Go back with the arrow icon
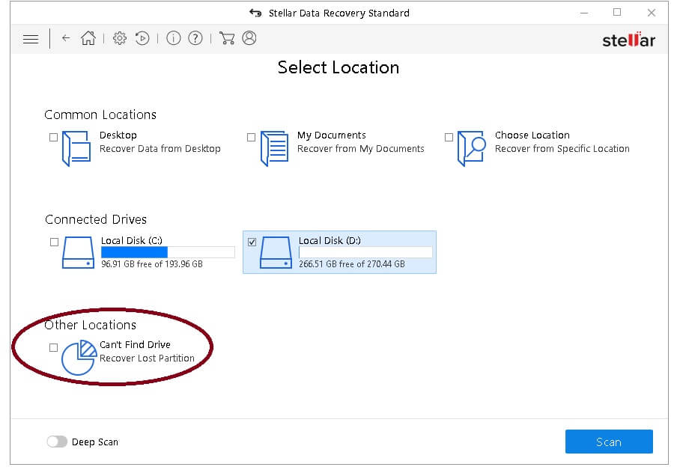The height and width of the screenshot is (470, 677). pos(66,38)
